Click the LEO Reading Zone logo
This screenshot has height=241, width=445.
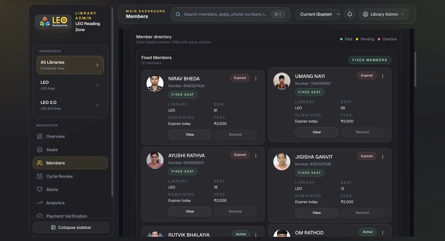point(53,22)
